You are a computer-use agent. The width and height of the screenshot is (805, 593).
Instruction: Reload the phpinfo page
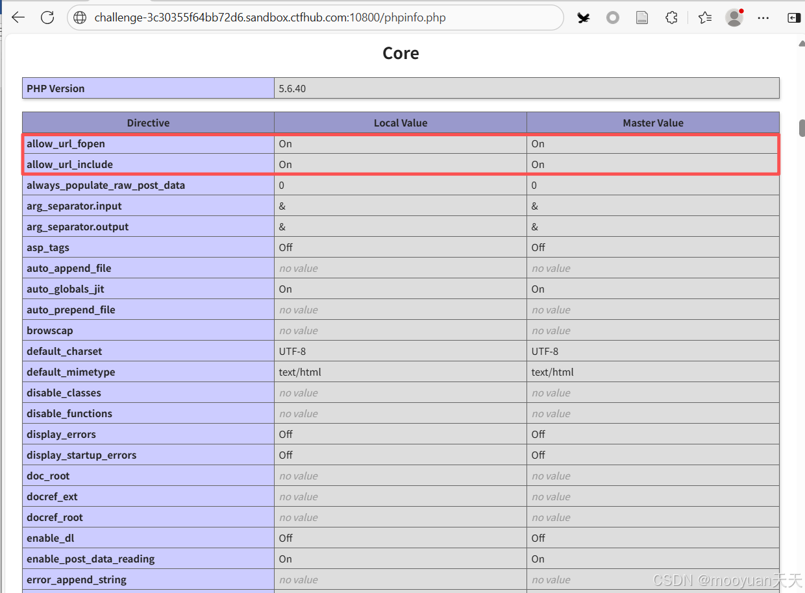point(47,18)
